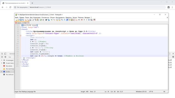This screenshot has height=98, width=175.
Task: Toggle file monitoring eye icon
Action: tap(79, 20)
